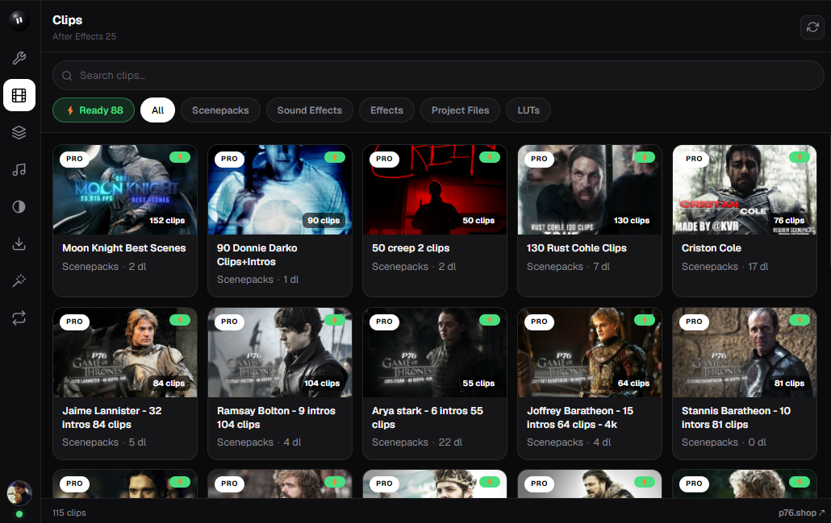Click the 'After Effects 25' subtitle

pyautogui.click(x=84, y=36)
